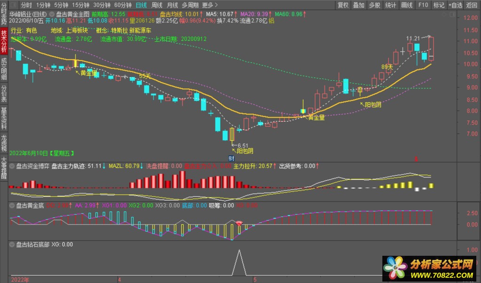Click the faint panel toggle icon at chart top-right
481x283 pixels.
tap(452, 15)
